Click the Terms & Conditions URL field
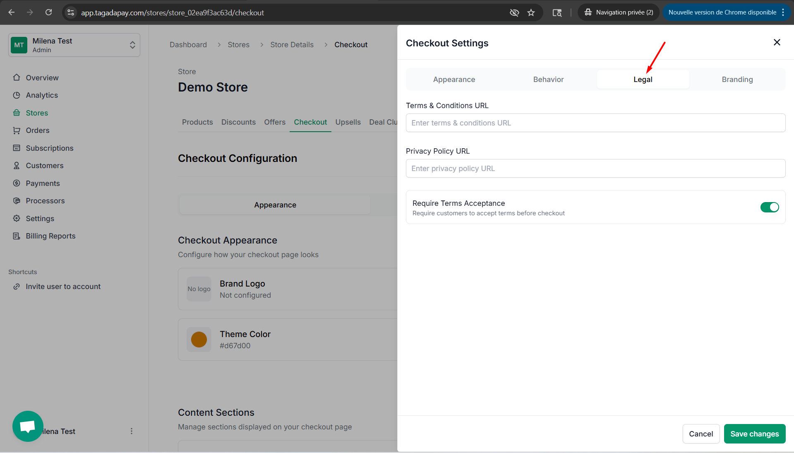 595,123
